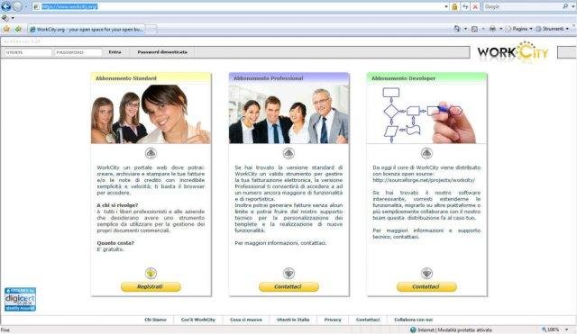Open the Contattaci footer item

(x=368, y=320)
